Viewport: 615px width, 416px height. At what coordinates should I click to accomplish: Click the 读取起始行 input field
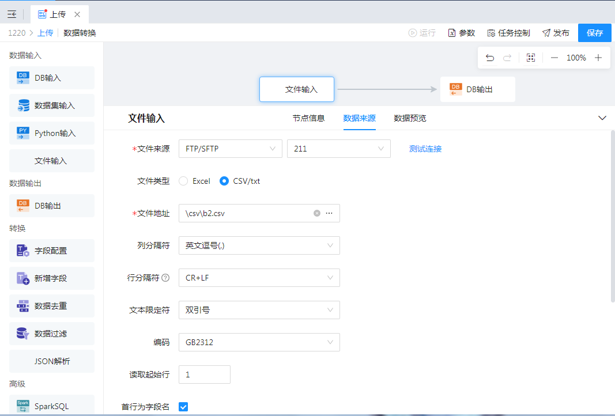(204, 375)
